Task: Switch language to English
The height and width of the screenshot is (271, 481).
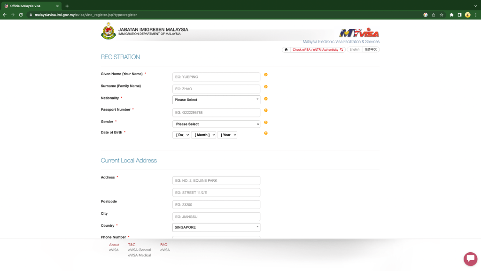Action: click(x=354, y=50)
